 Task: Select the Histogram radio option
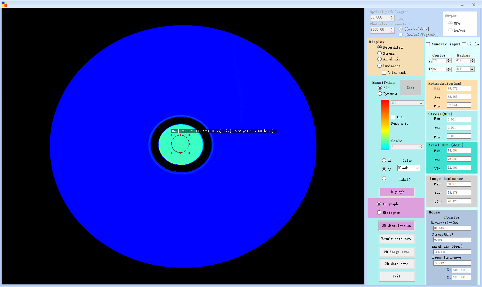[379, 213]
